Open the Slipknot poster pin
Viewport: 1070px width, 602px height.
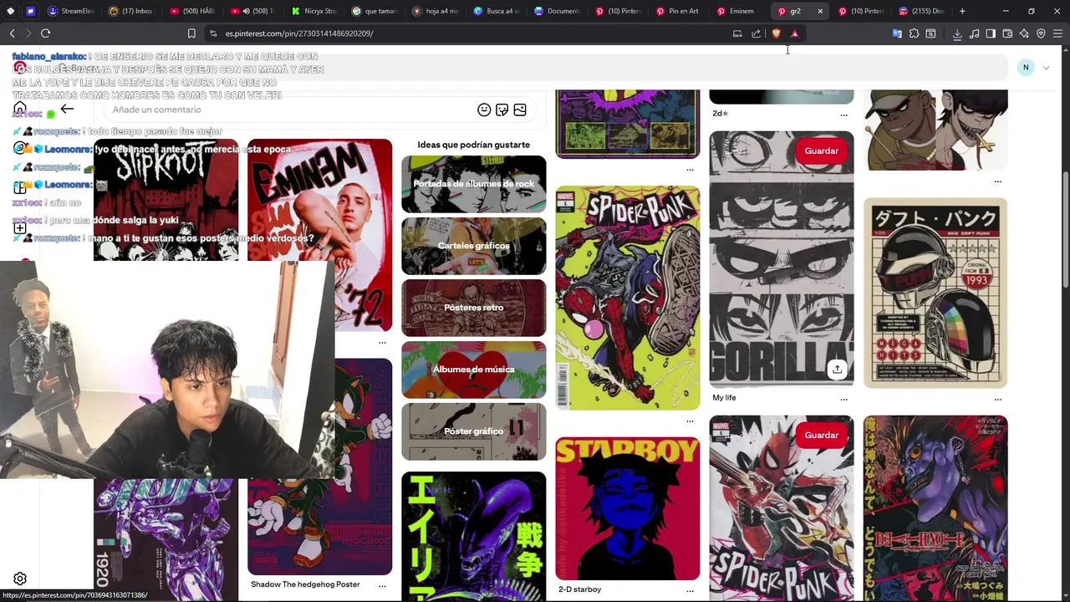click(x=166, y=199)
